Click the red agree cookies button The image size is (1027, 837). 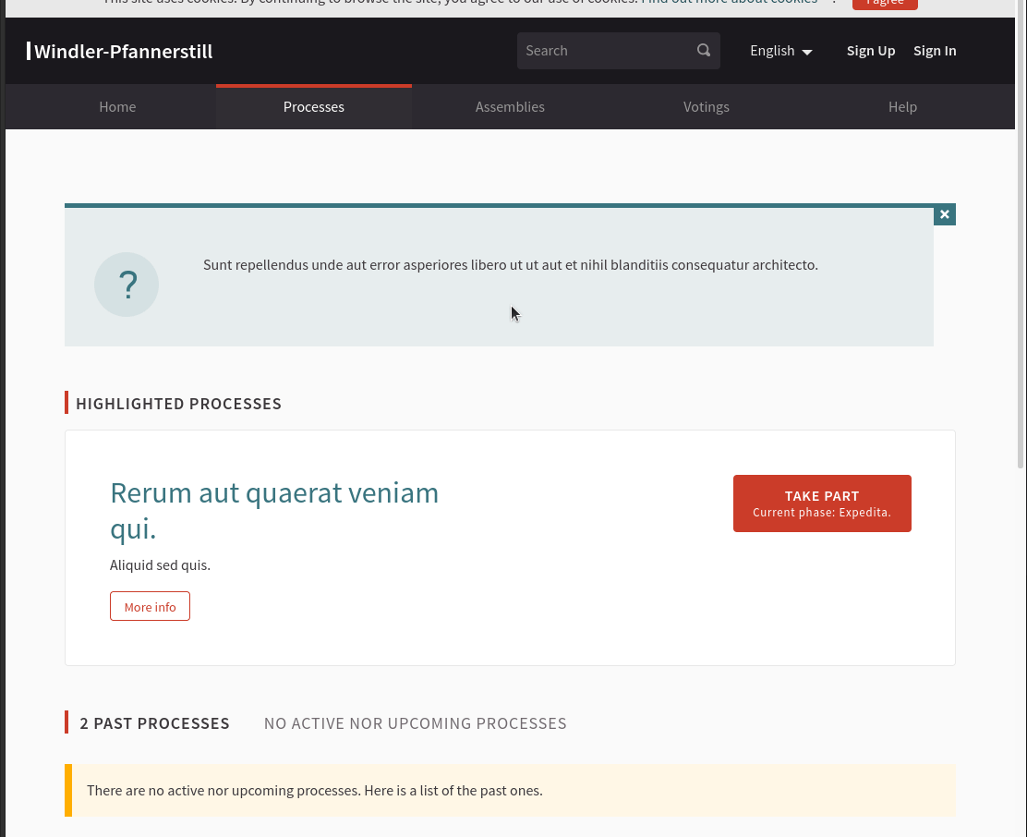click(885, 4)
